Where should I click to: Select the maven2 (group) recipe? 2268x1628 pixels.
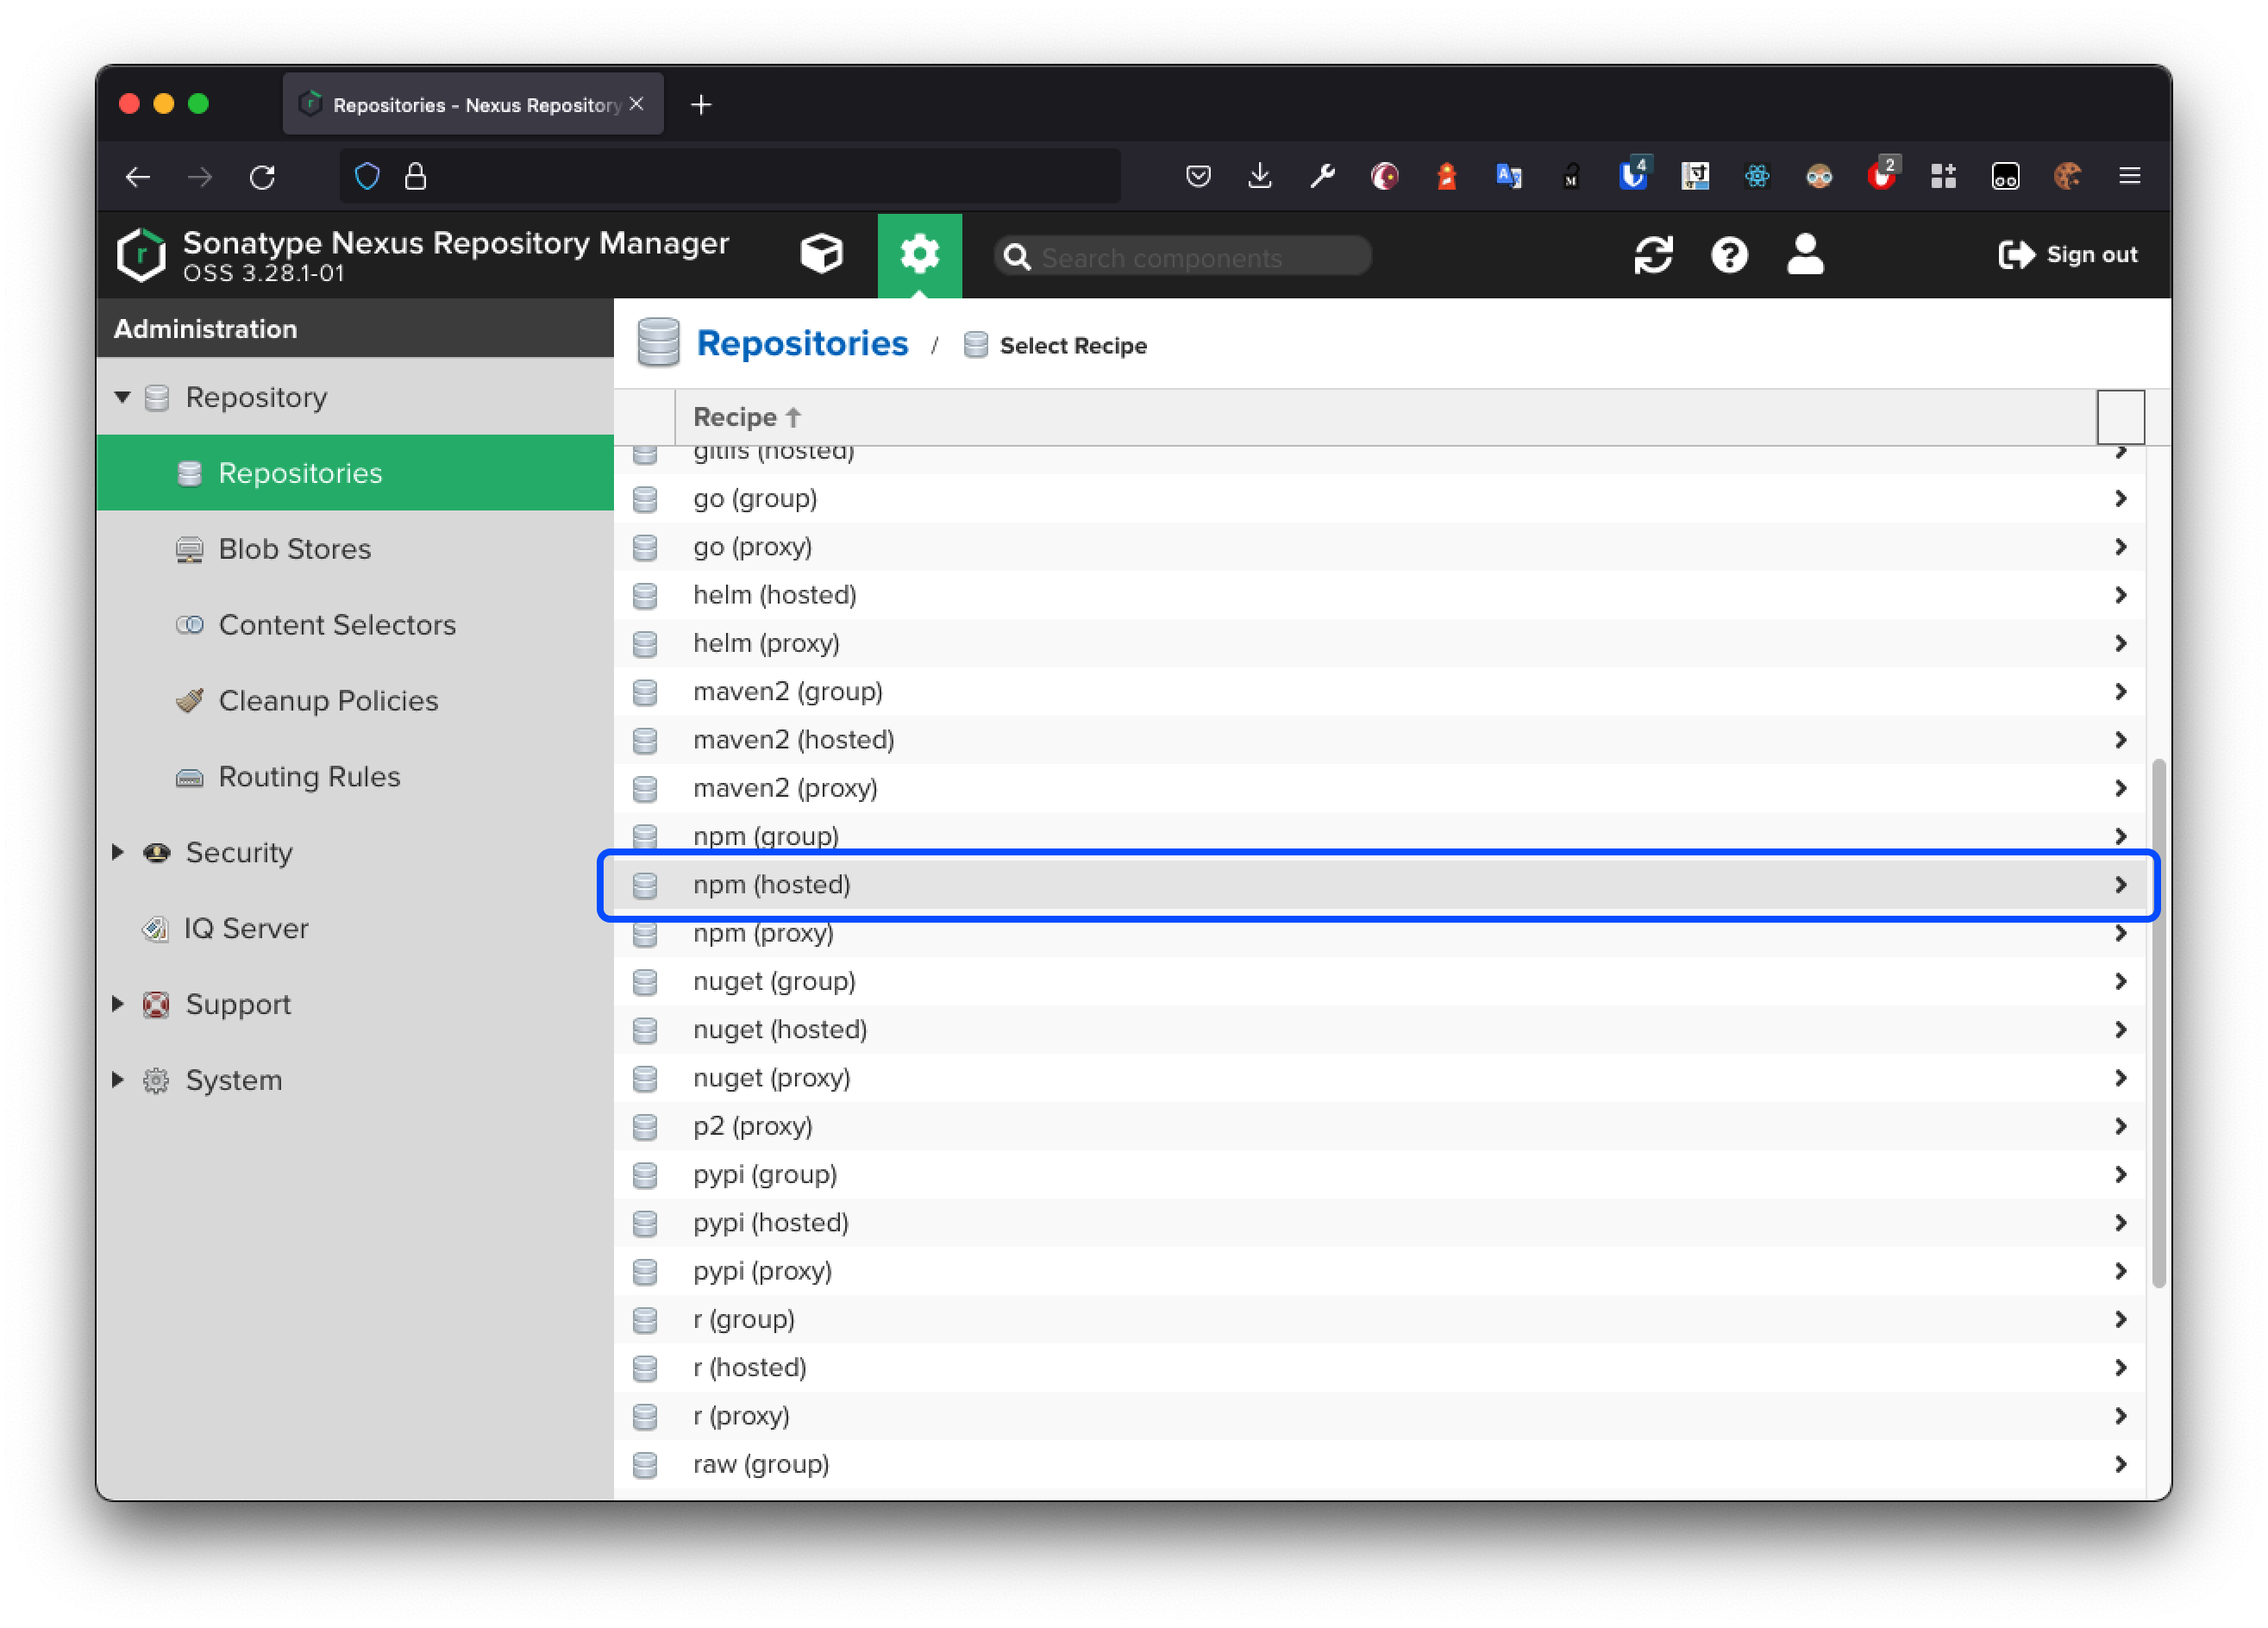click(1379, 692)
